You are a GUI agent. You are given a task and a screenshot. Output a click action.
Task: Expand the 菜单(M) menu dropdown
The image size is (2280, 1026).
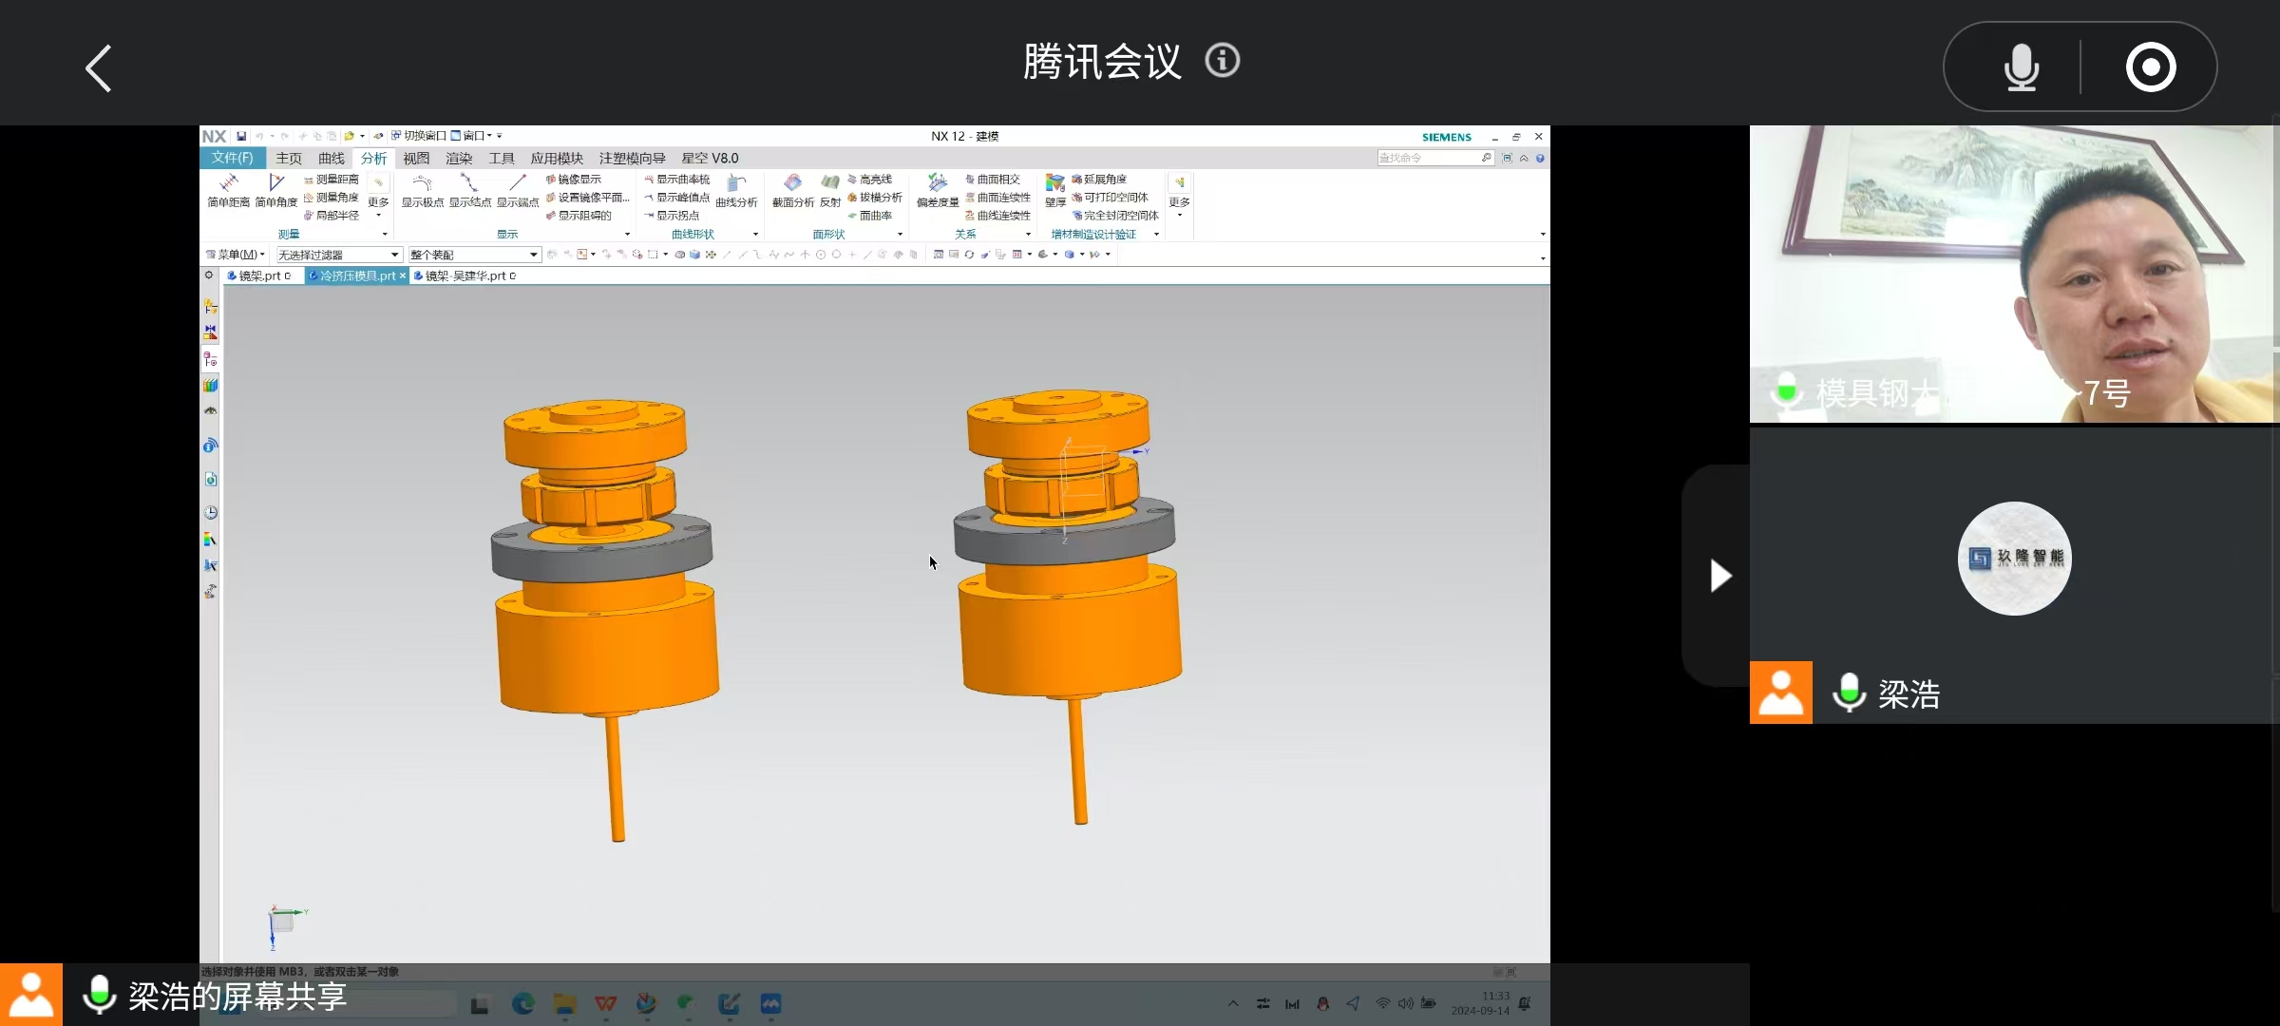[x=236, y=255]
